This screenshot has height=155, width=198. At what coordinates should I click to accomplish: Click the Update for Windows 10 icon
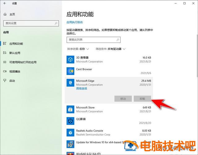(x=70, y=144)
